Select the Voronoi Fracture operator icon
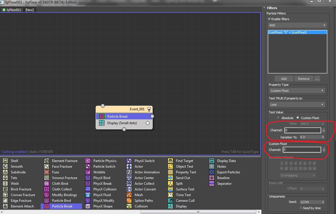Image resolution: width=336 pixels, height=214 pixels. pos(46,178)
